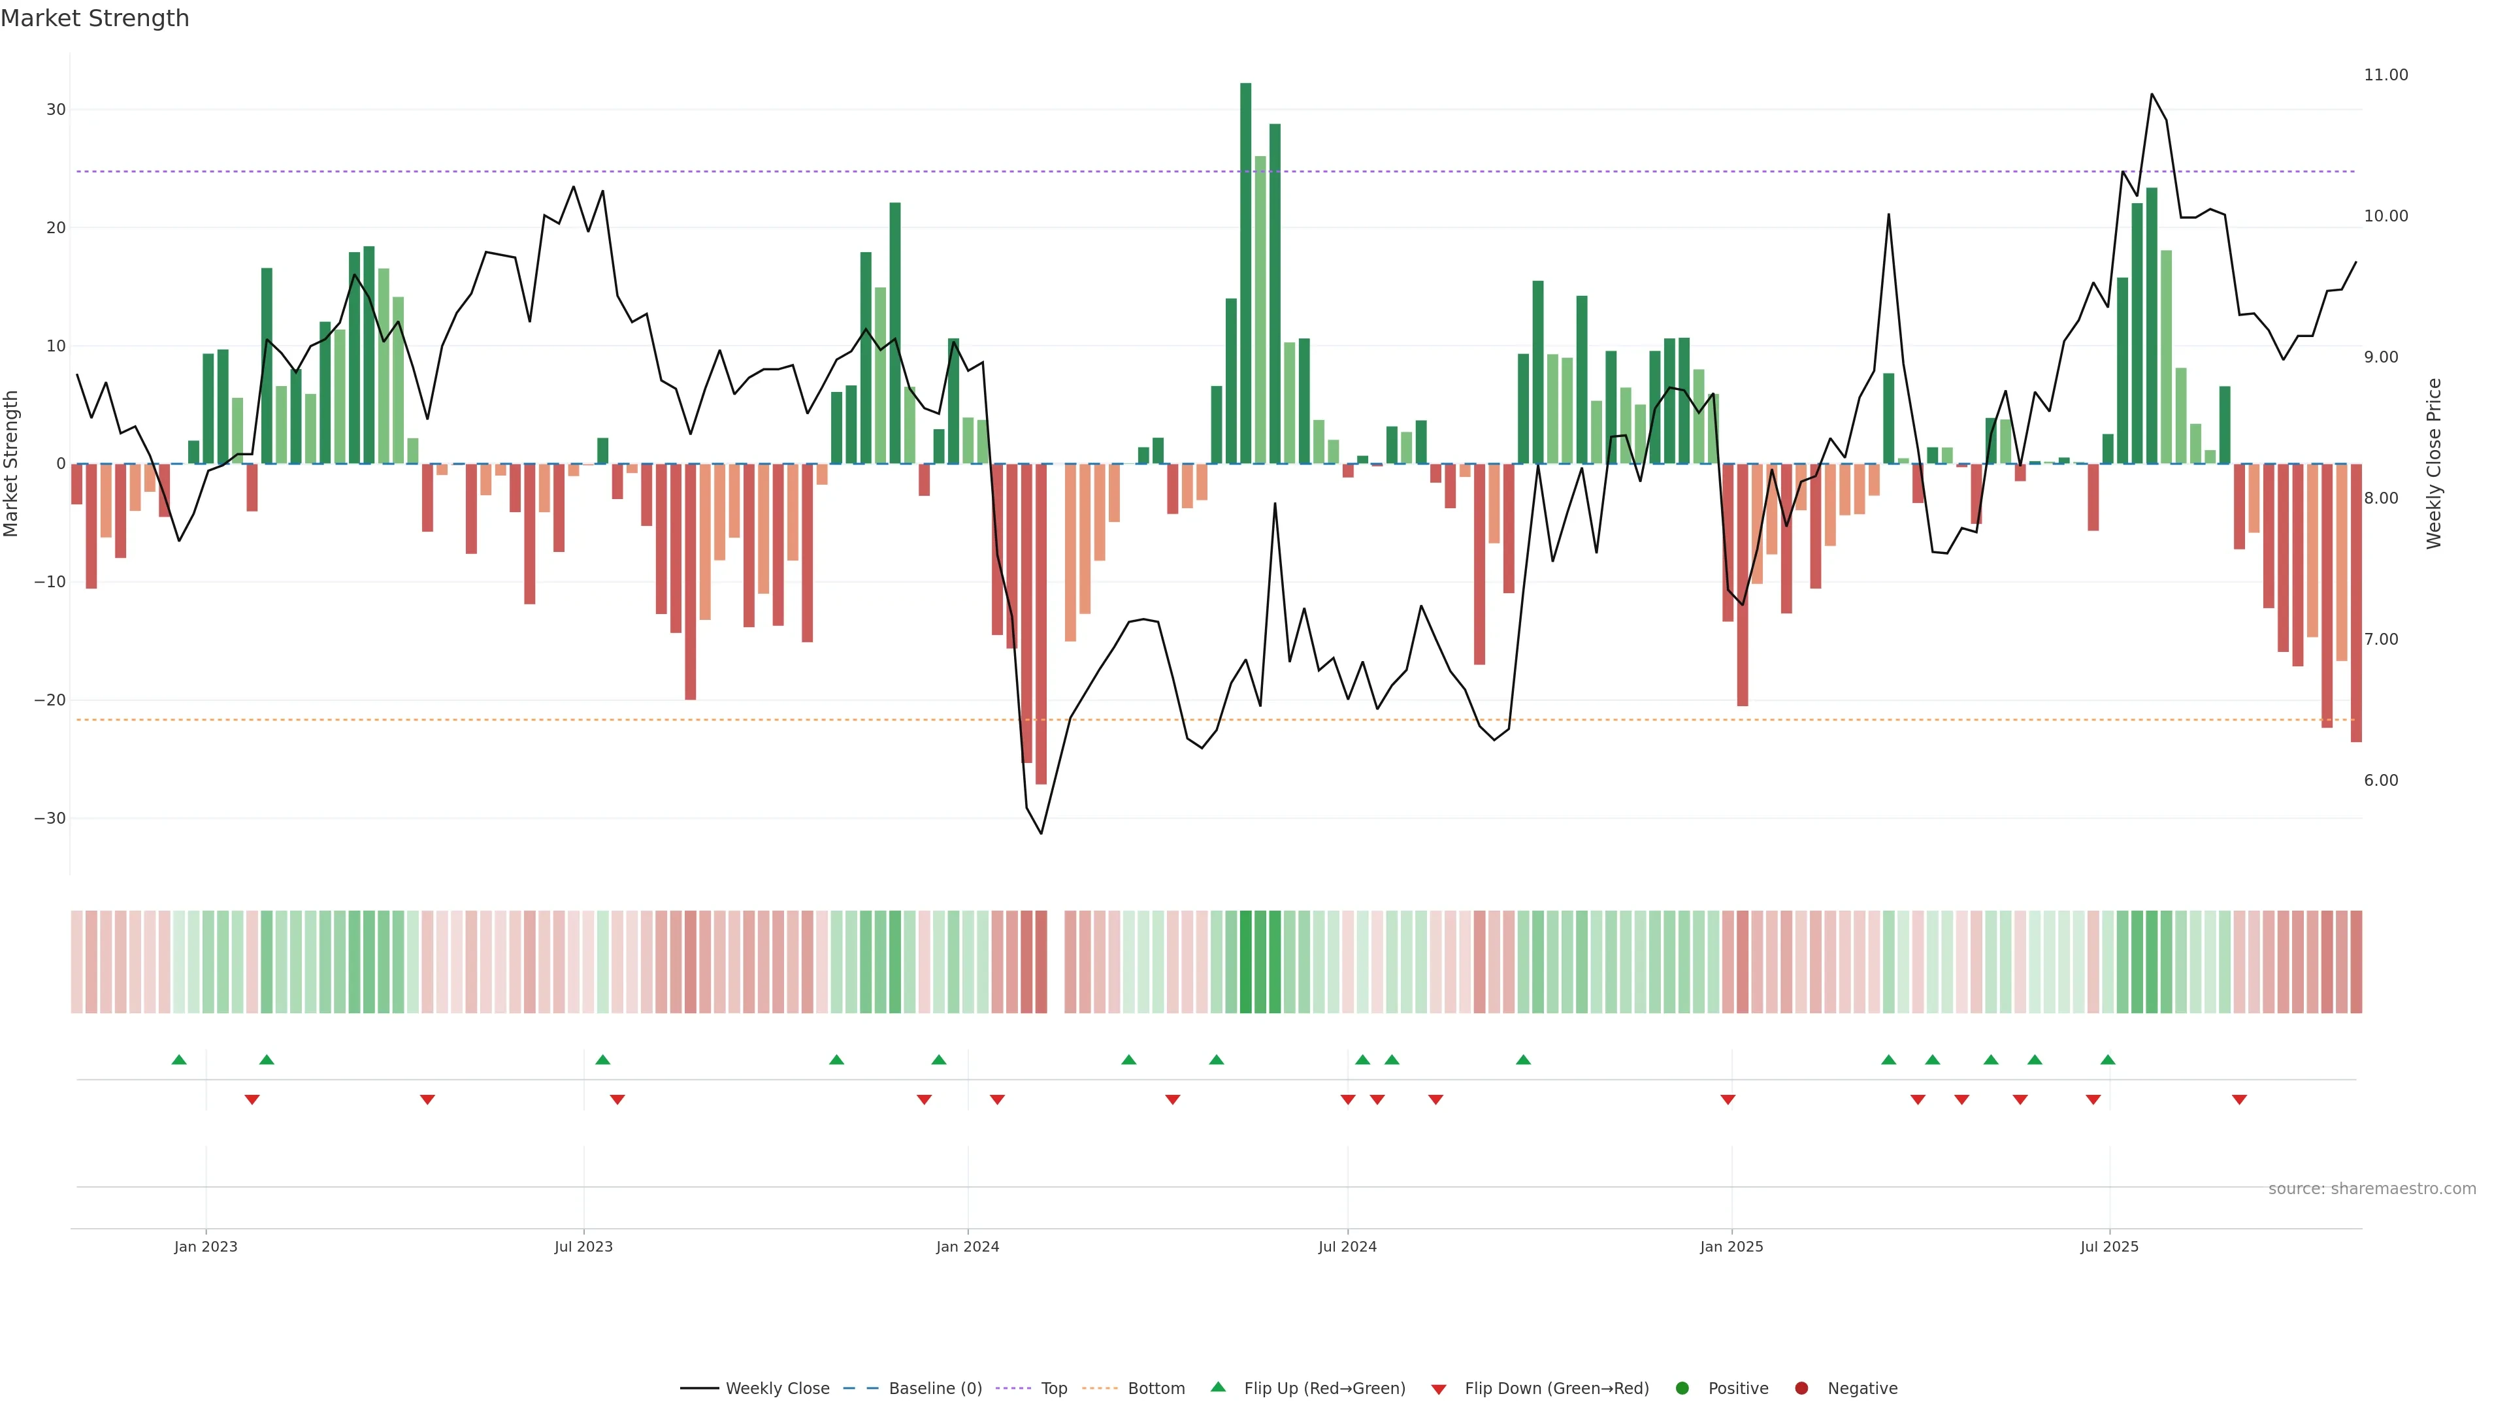The height and width of the screenshot is (1411, 2509).
Task: Click the last red flip-down triangle marker
Action: click(2239, 1099)
